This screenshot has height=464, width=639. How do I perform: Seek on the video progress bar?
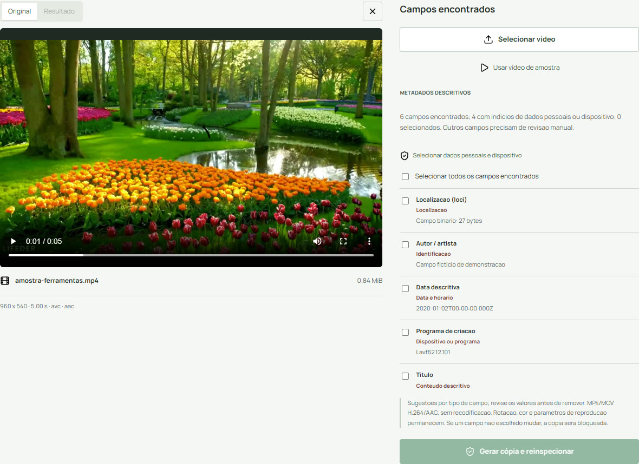point(191,255)
